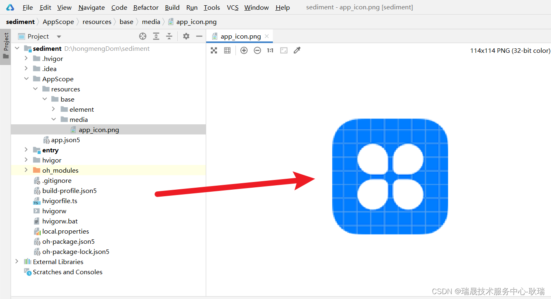Viewport: 551px width, 299px height.
Task: Reset image to 1:1 actual size
Action: [x=270, y=50]
